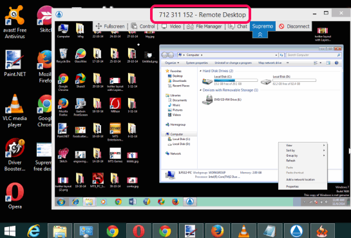Disconnect the remote desktop session
This screenshot has height=238, width=351.
coord(294,26)
